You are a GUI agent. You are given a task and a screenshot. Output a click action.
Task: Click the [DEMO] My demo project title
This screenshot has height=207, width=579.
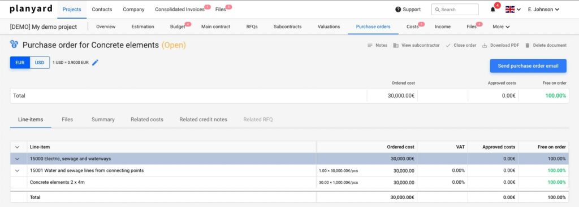pos(44,27)
